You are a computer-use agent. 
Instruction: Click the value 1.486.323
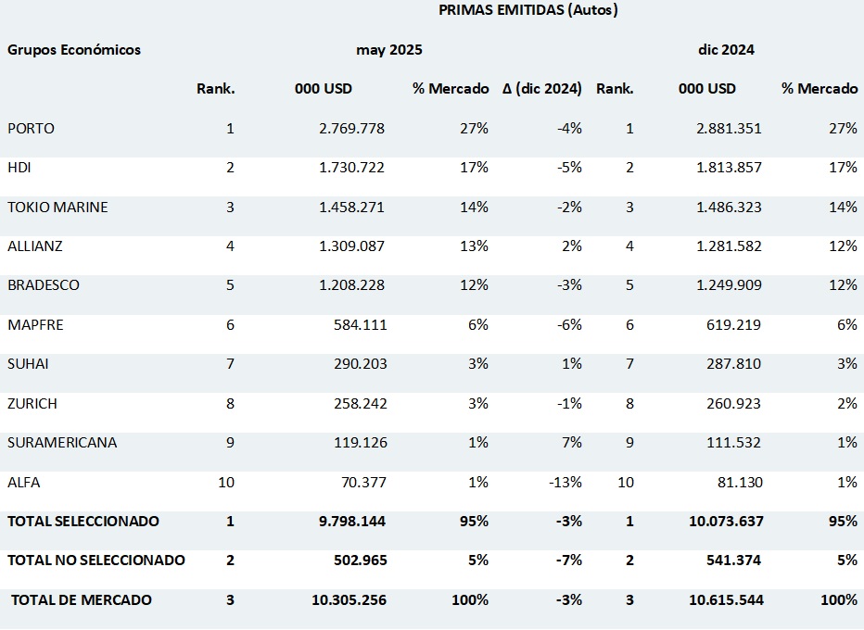coord(729,207)
